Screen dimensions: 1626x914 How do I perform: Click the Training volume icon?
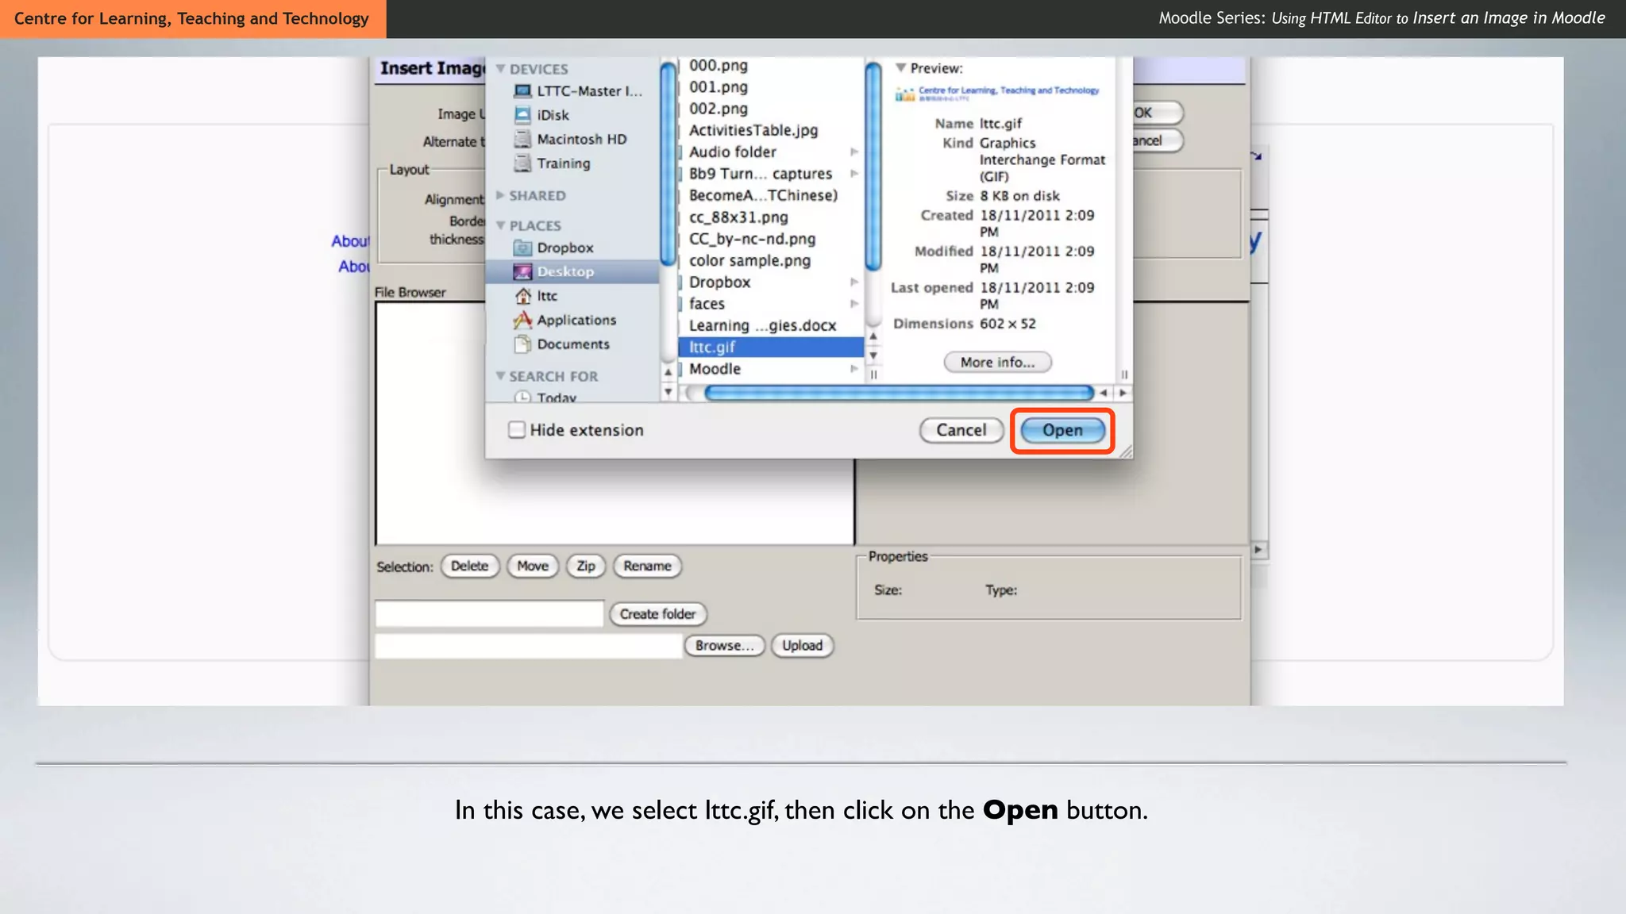pos(522,163)
